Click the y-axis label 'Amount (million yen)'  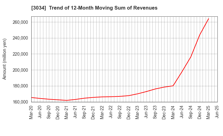(x=4, y=59)
